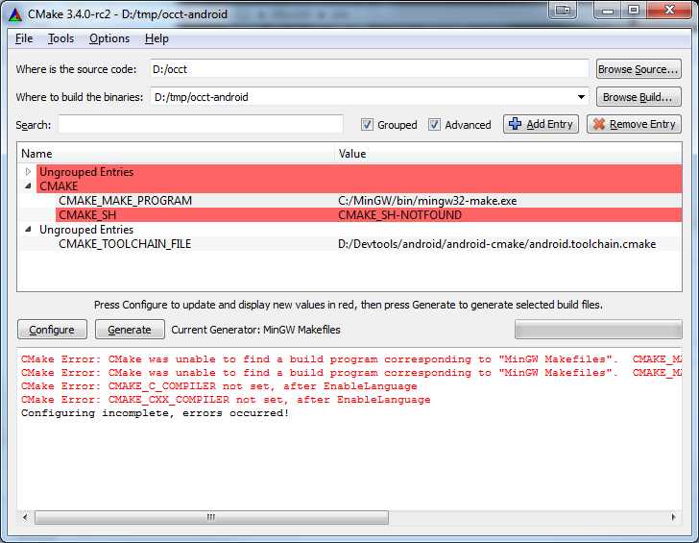
Task: Click the window switcher icon in title bar
Action: (563, 10)
